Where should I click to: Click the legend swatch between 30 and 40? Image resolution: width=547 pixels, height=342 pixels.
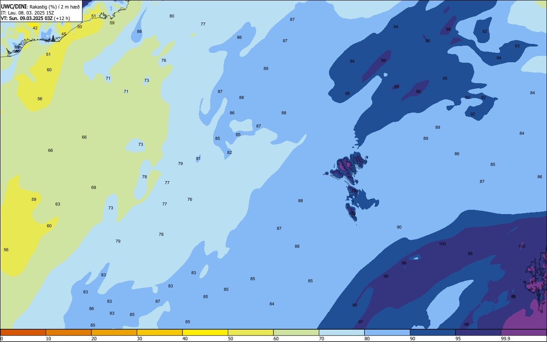[159, 332]
